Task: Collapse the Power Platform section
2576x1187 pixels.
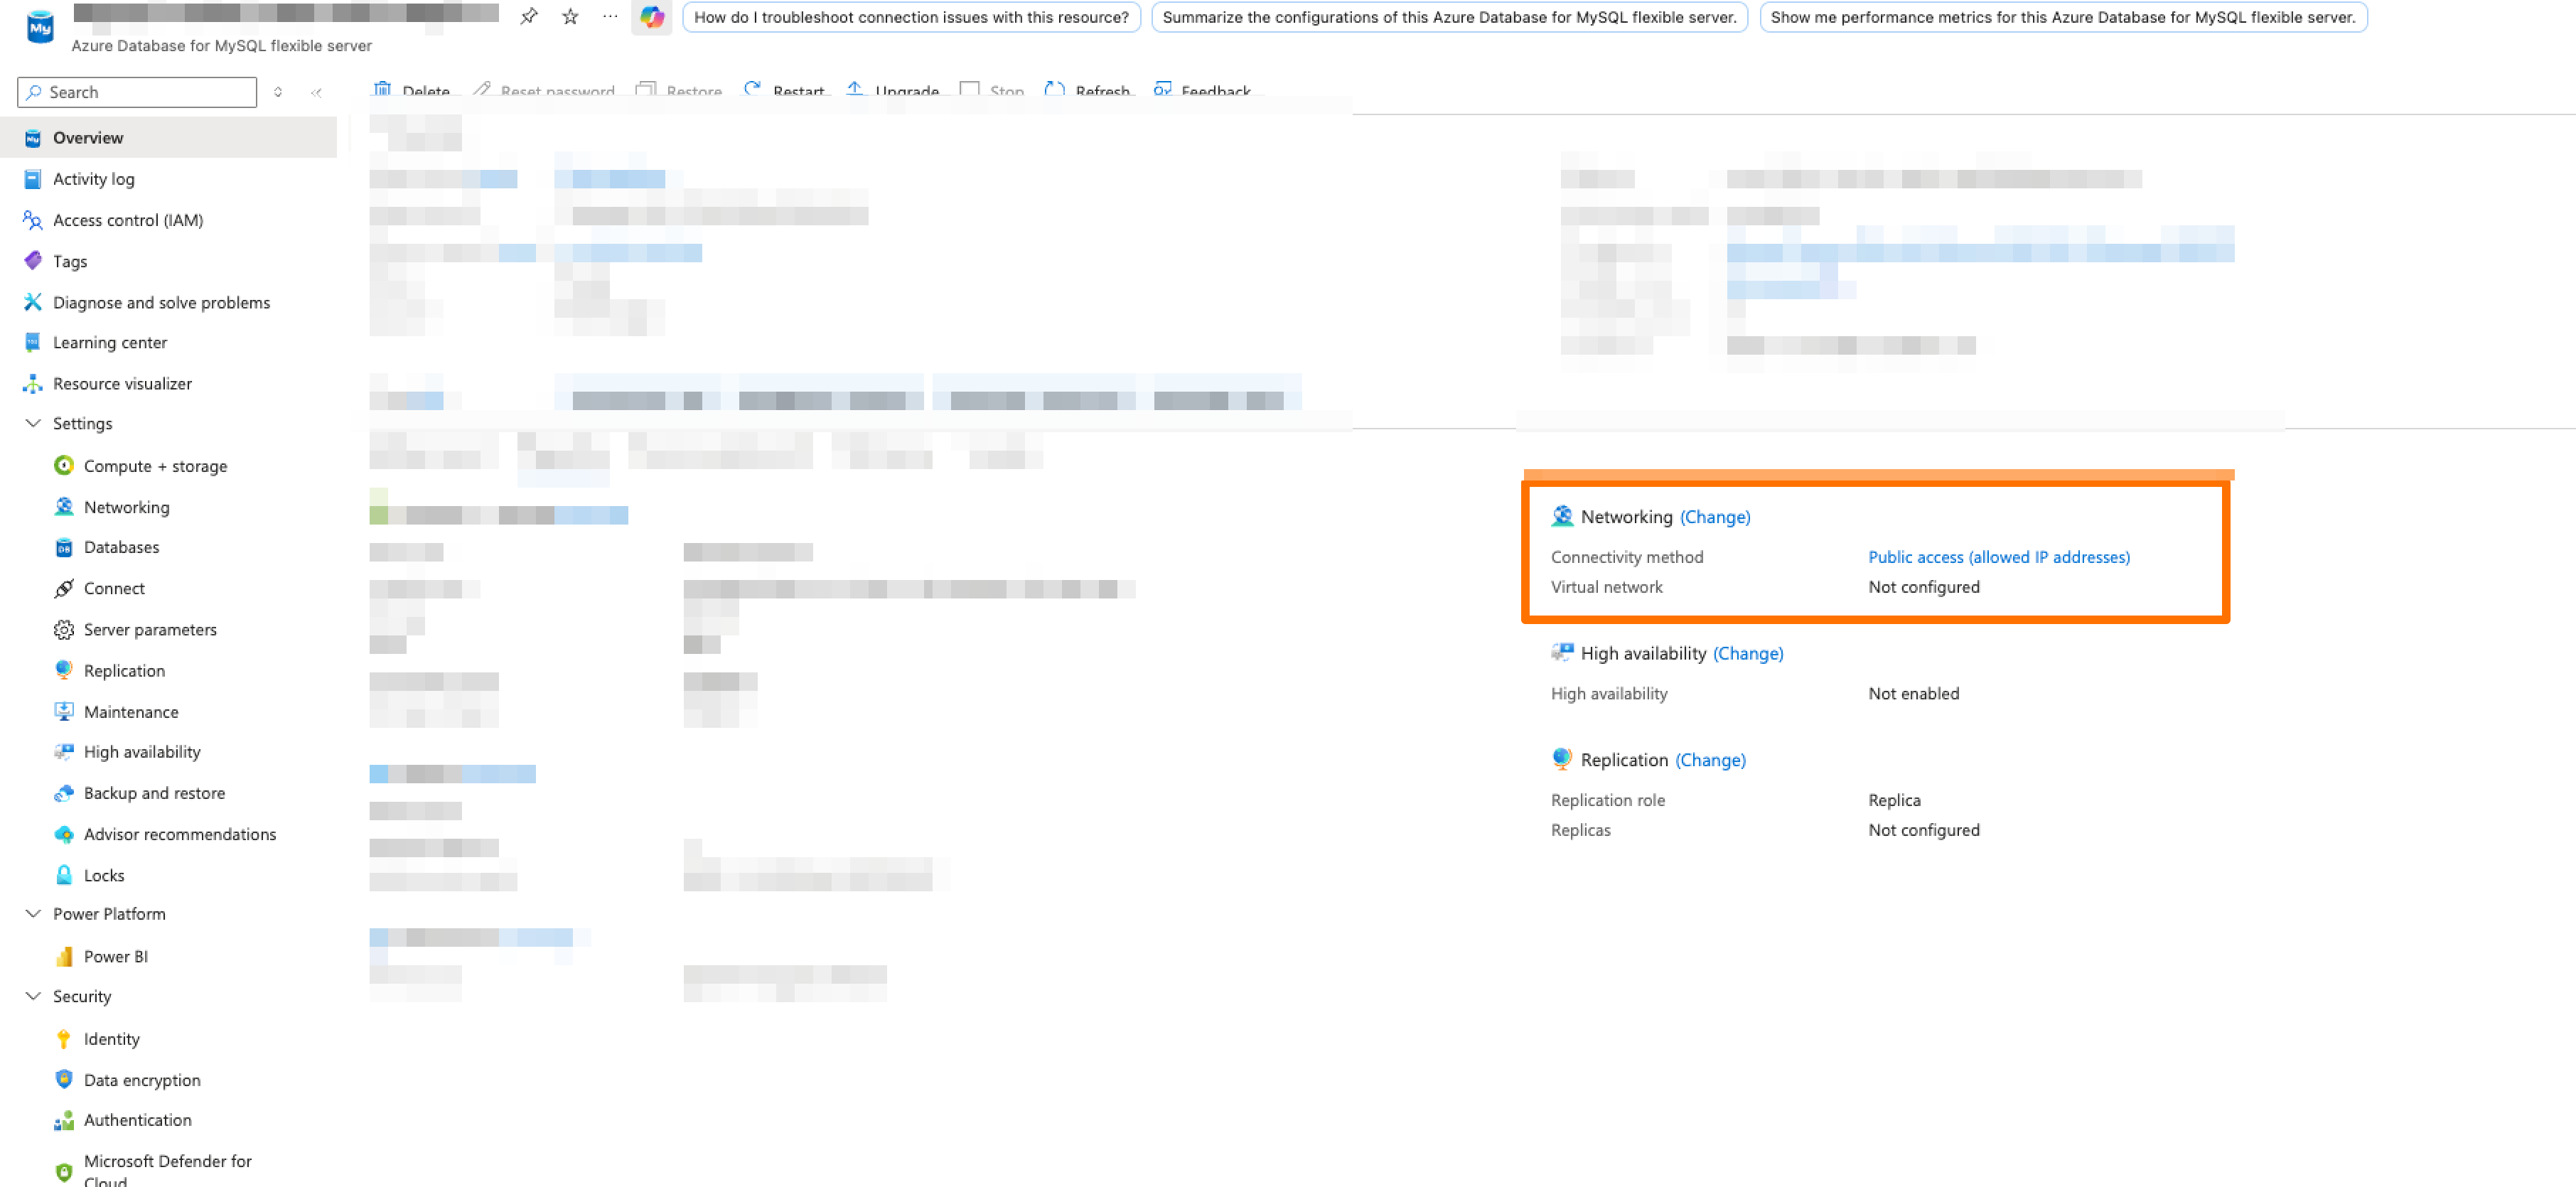Action: coord(33,913)
